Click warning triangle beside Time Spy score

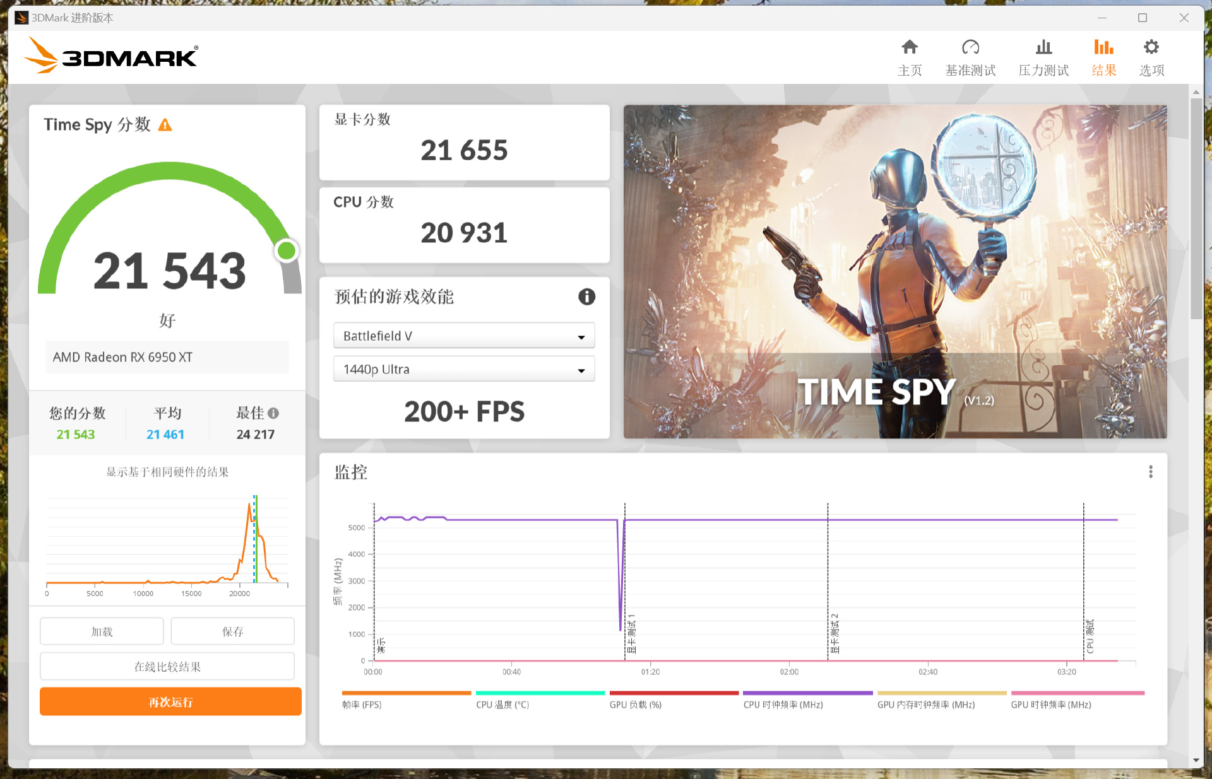[165, 125]
